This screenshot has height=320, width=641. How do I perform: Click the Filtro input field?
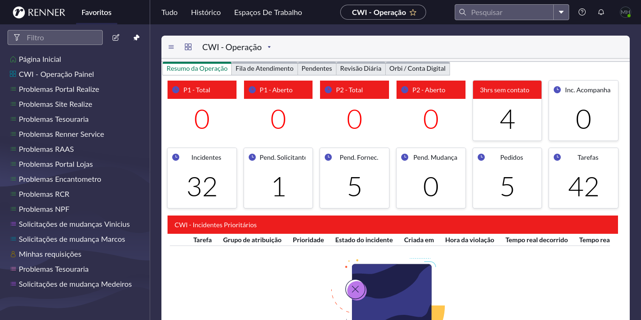tap(55, 37)
